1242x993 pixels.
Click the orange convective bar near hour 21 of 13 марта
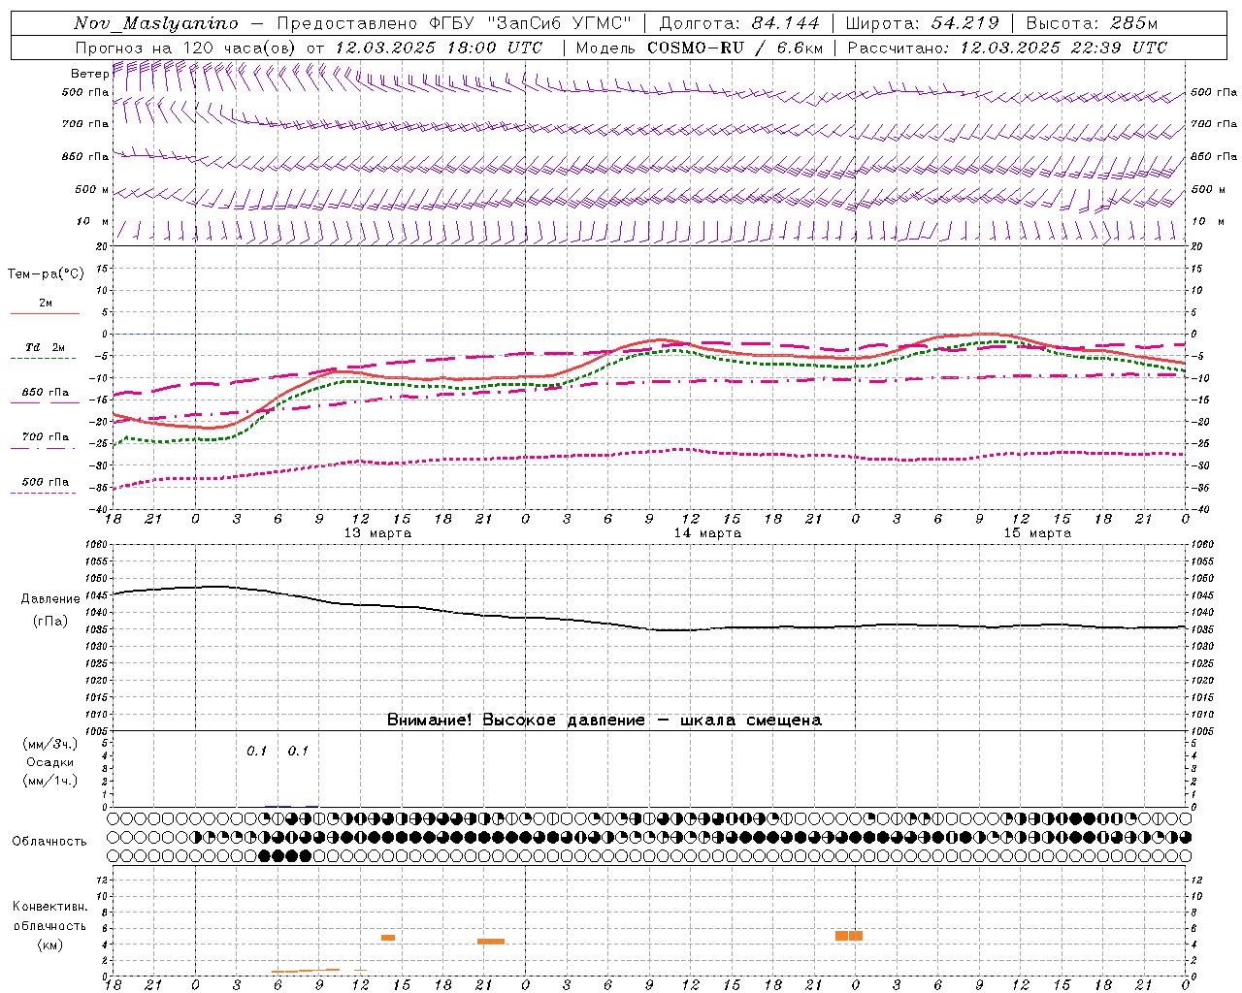pos(491,941)
